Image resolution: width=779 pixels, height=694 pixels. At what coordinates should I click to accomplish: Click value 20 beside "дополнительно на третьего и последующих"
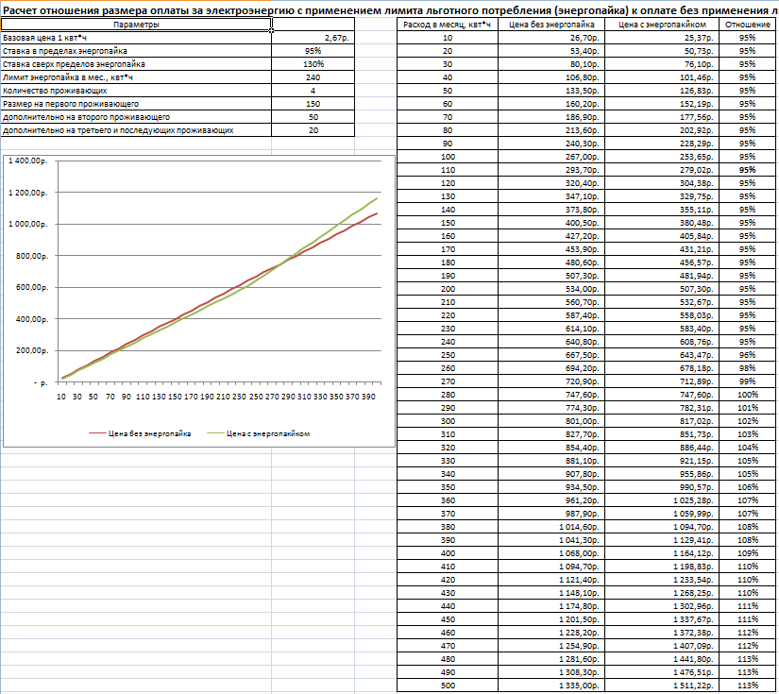point(313,130)
